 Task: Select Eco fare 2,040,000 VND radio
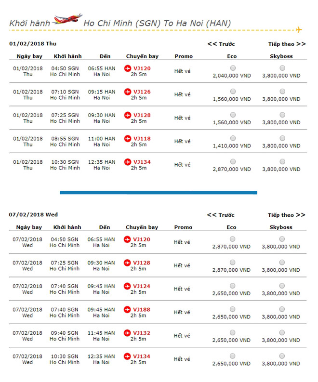[x=233, y=68]
